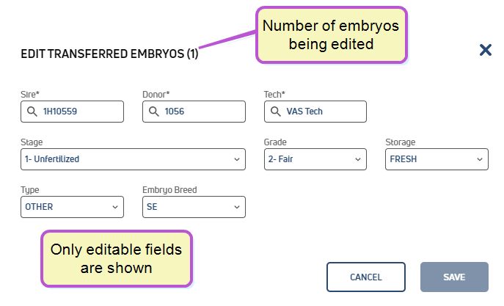Click the SAVE button
The height and width of the screenshot is (306, 504).
pyautogui.click(x=455, y=277)
